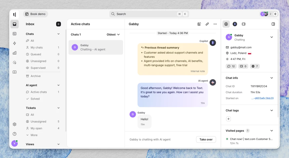Open the three-dots menu in chat header
This screenshot has width=289, height=158.
(215, 24)
